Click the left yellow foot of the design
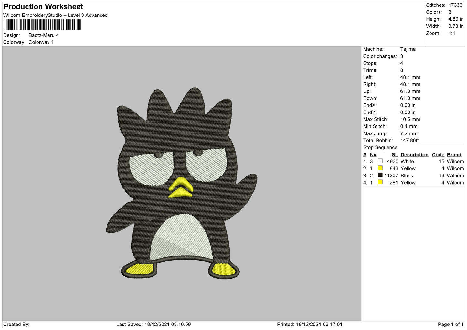467x330 pixels. [139, 269]
